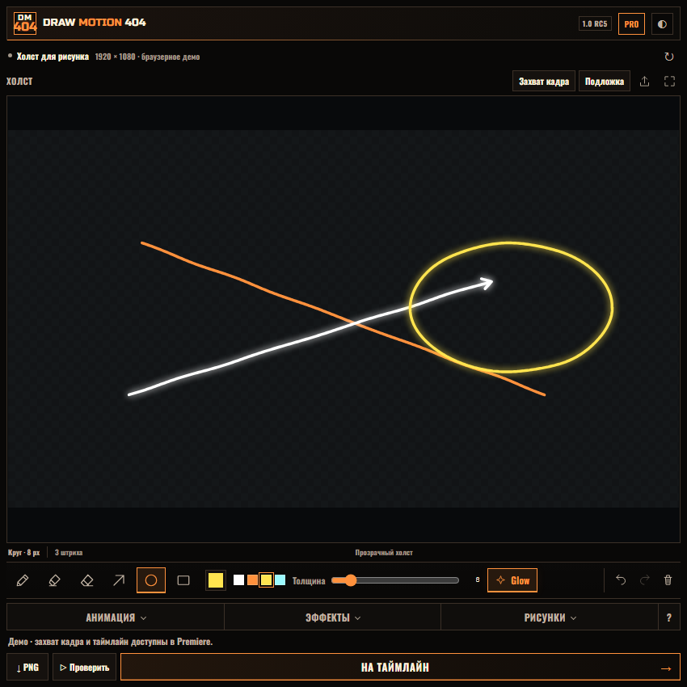Click the export share icon above canvas
Screen dimensions: 687x687
[644, 81]
